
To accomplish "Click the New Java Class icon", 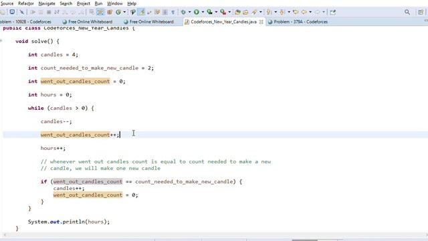I will point(118,12).
